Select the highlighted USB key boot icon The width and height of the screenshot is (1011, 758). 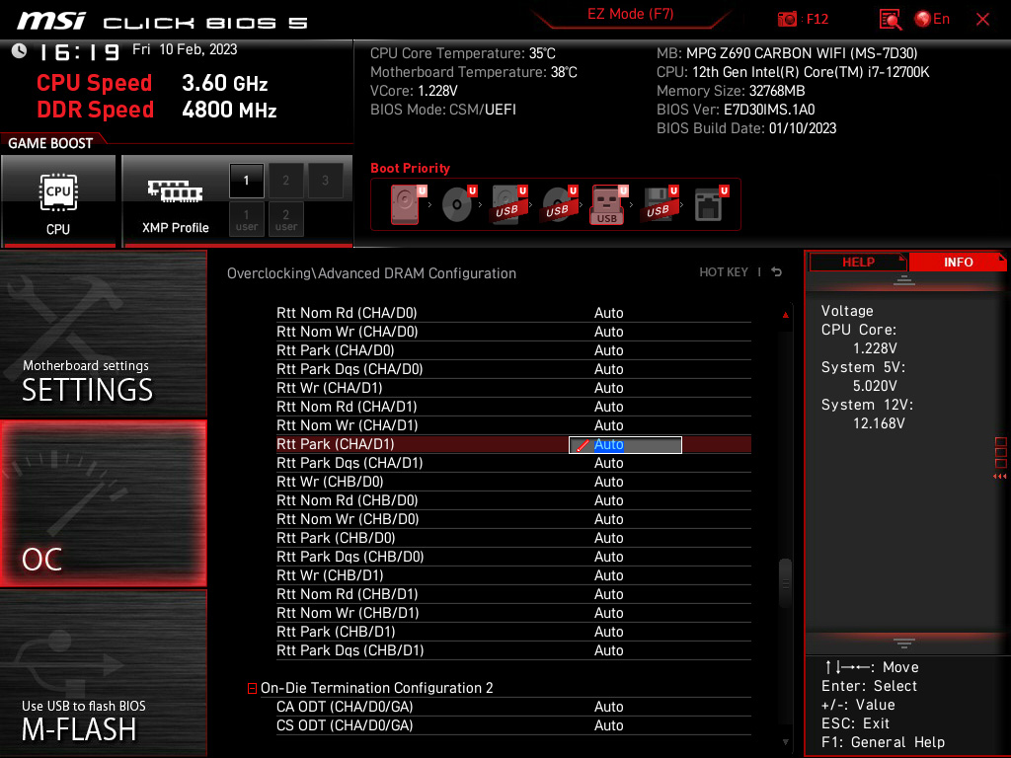pos(608,204)
